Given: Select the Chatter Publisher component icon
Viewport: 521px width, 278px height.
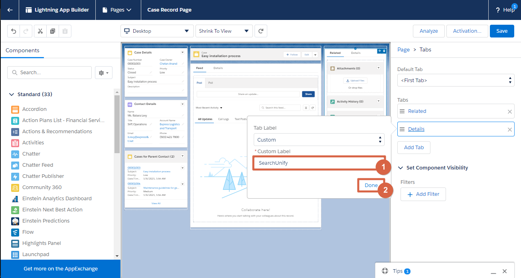Looking at the screenshot, I should pos(15,176).
